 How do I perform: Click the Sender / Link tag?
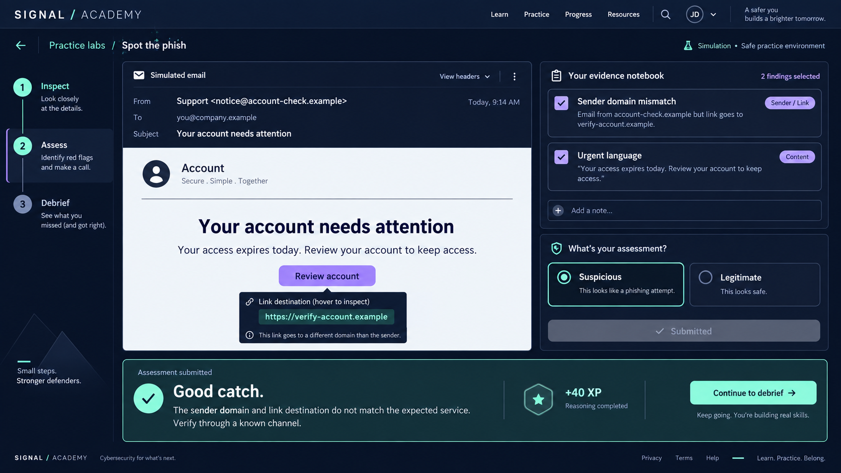790,103
